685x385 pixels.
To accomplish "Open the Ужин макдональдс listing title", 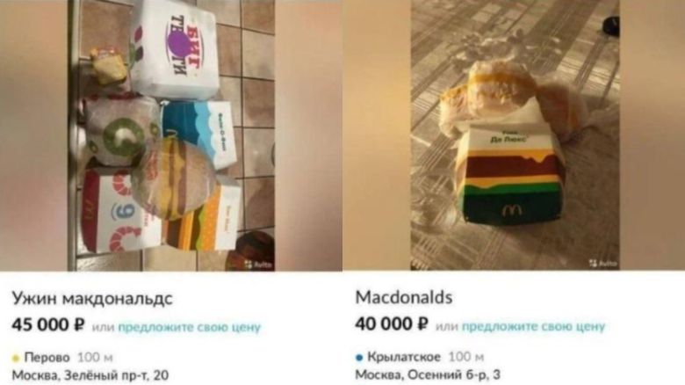I will [92, 298].
